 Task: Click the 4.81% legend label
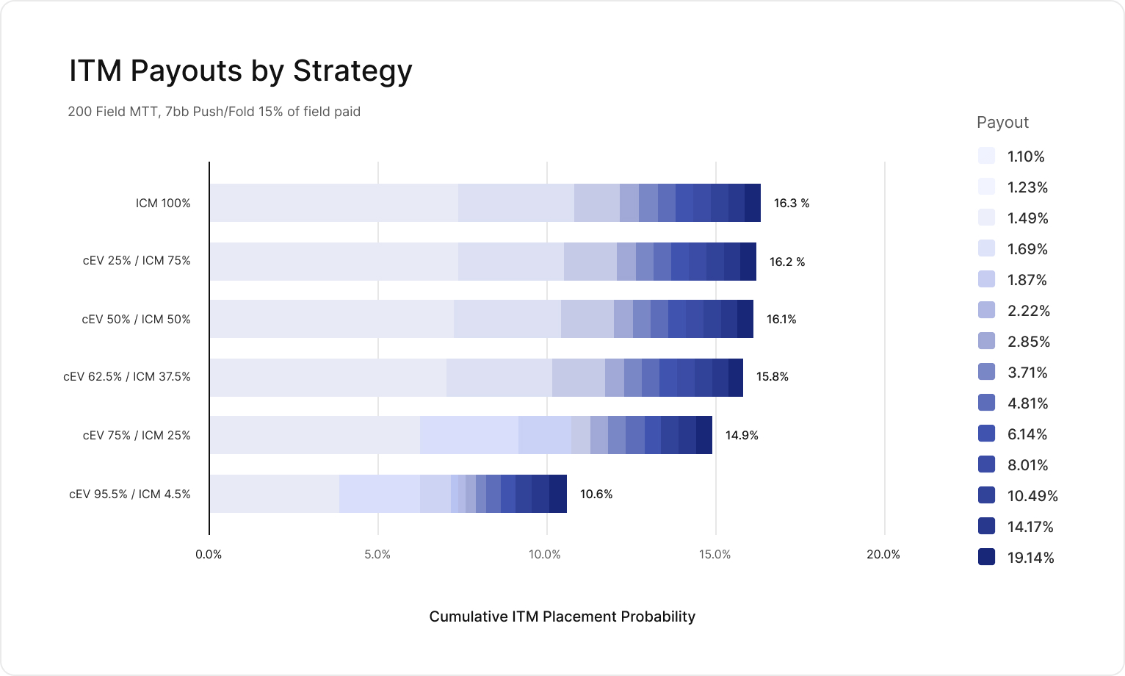click(x=1027, y=403)
